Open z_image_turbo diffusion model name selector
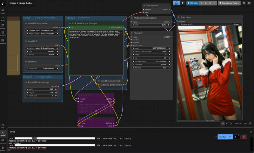The width and height of the screenshot is (254, 153). [43, 30]
